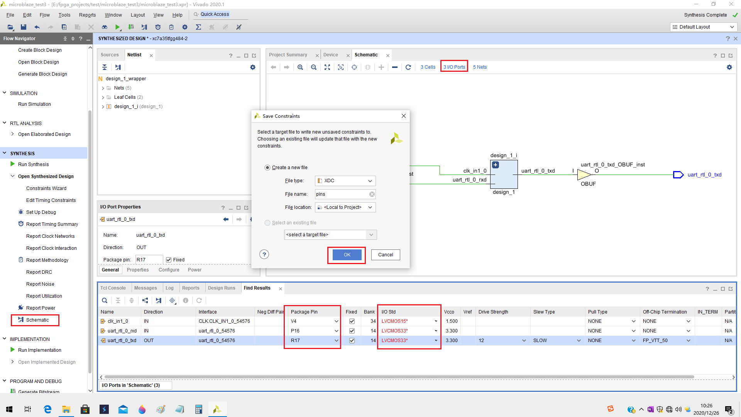The height and width of the screenshot is (417, 741).
Task: Expand the Leaf Cells tree node
Action: point(103,97)
